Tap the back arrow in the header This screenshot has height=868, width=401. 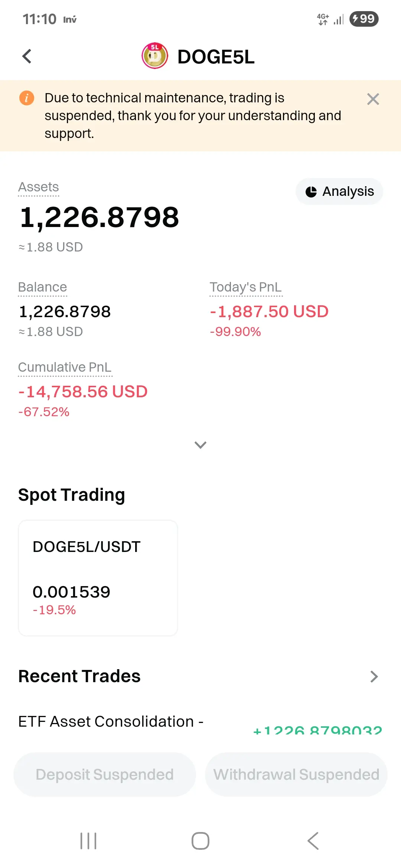27,56
